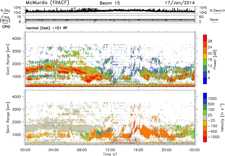Select the Slant Range label of power panel

pyautogui.click(x=8, y=59)
